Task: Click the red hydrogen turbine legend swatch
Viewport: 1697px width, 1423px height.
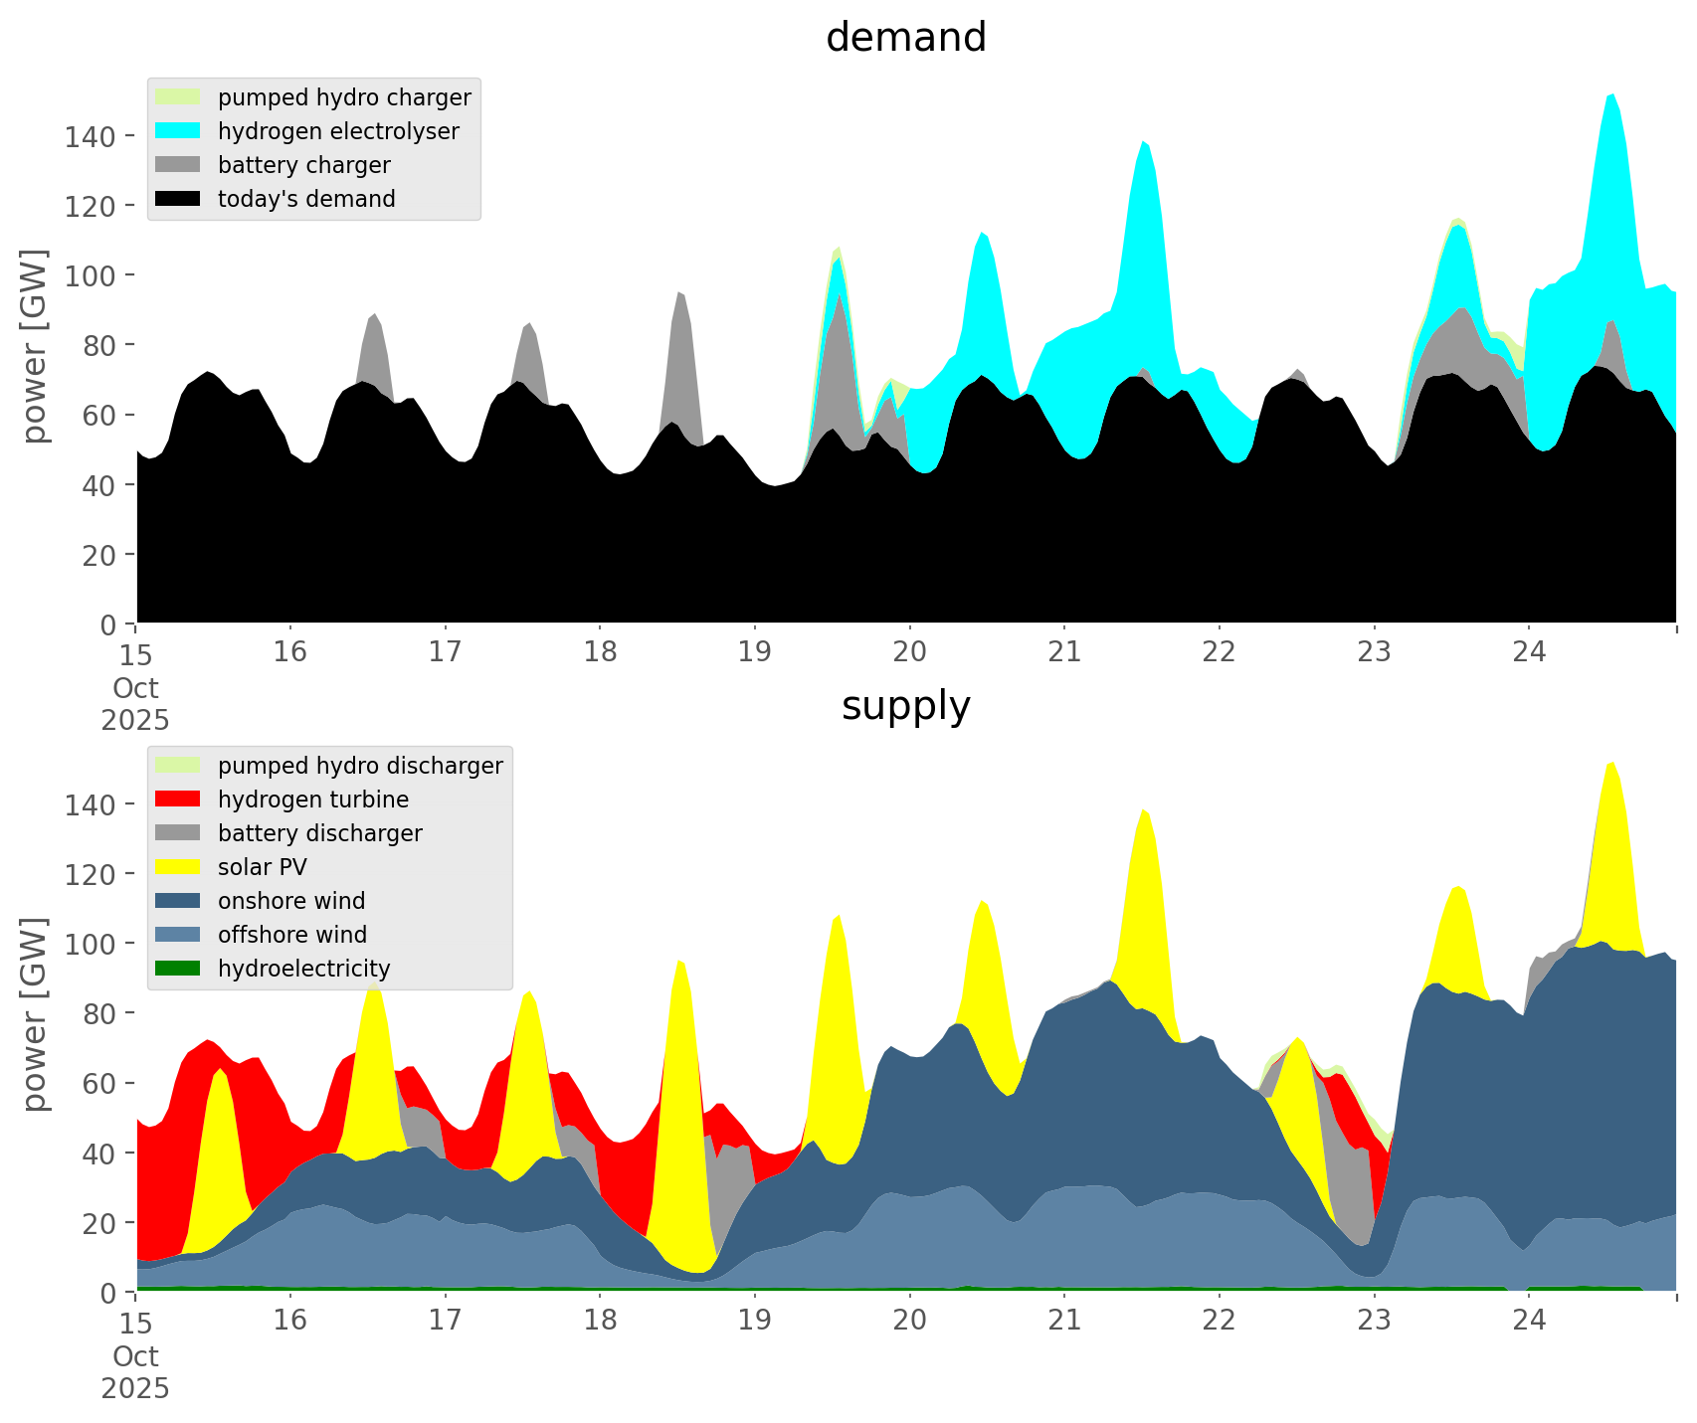Action: 178,800
